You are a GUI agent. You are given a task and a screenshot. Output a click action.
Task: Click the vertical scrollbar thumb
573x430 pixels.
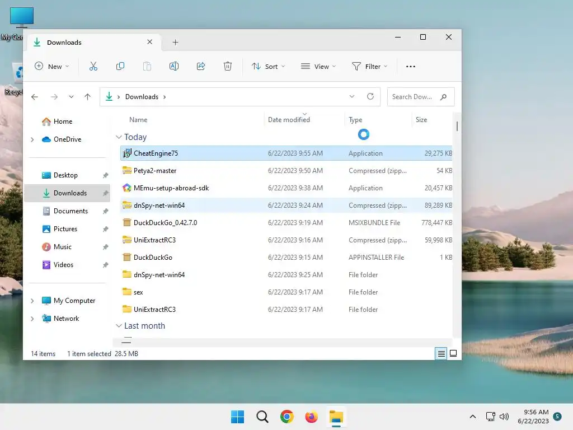pos(457,126)
